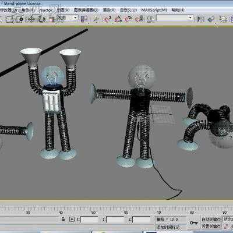Click the Mirror tool icon
233x233 pixels.
(x=201, y=19)
